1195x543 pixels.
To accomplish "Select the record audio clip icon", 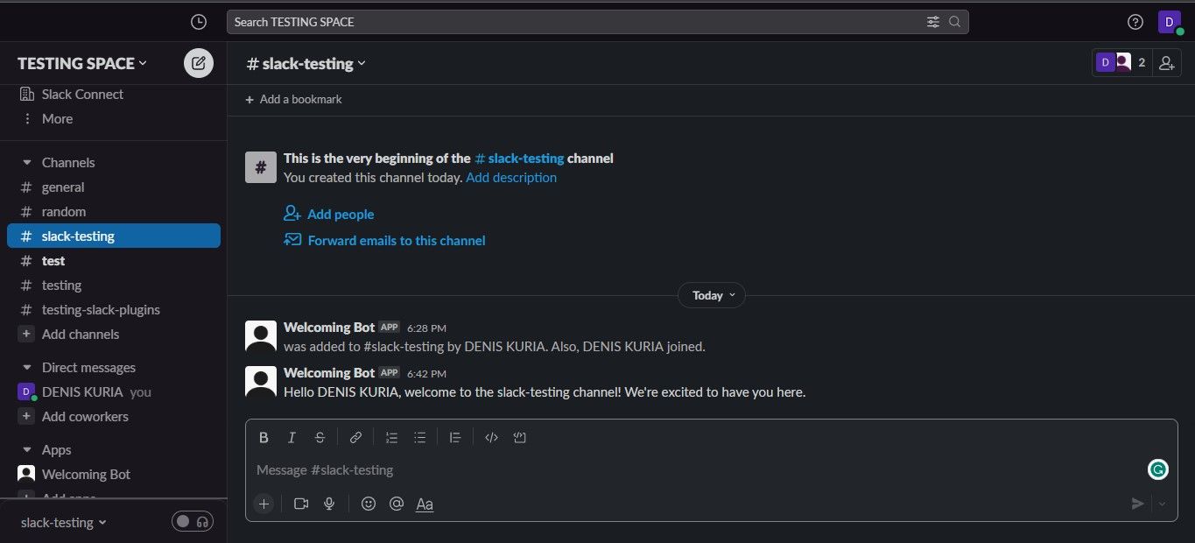I will [329, 504].
